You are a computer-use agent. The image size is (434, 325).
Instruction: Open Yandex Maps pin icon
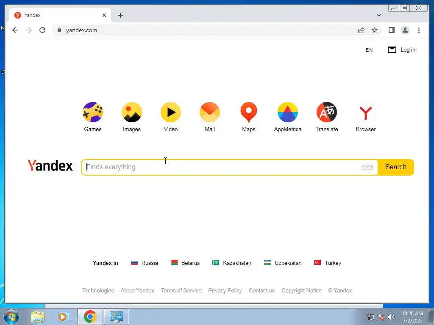pyautogui.click(x=249, y=112)
